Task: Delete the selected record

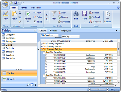Action: pyautogui.click(x=38, y=17)
